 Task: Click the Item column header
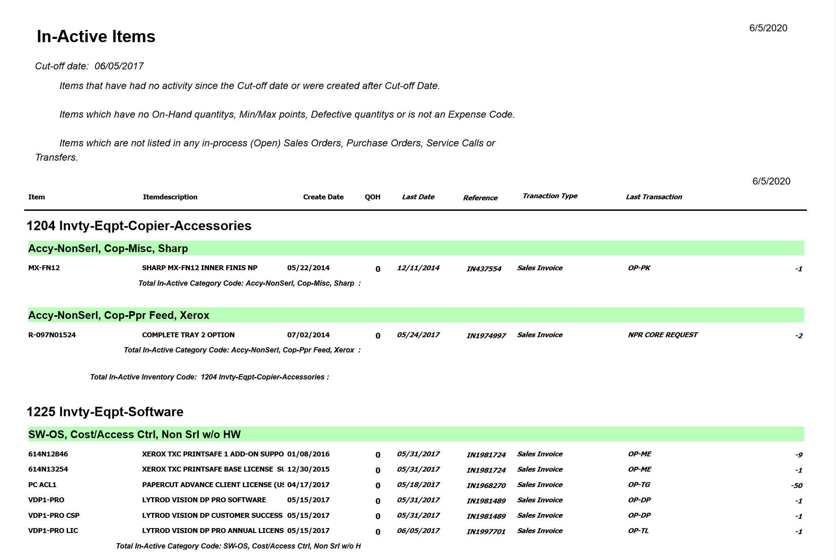36,197
